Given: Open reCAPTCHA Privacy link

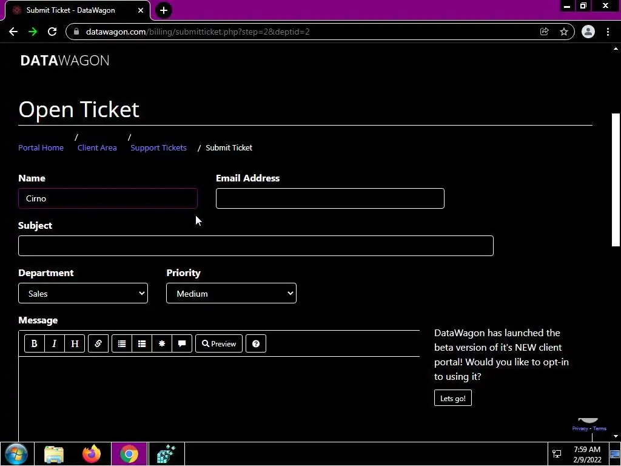Looking at the screenshot, I should click(x=580, y=428).
